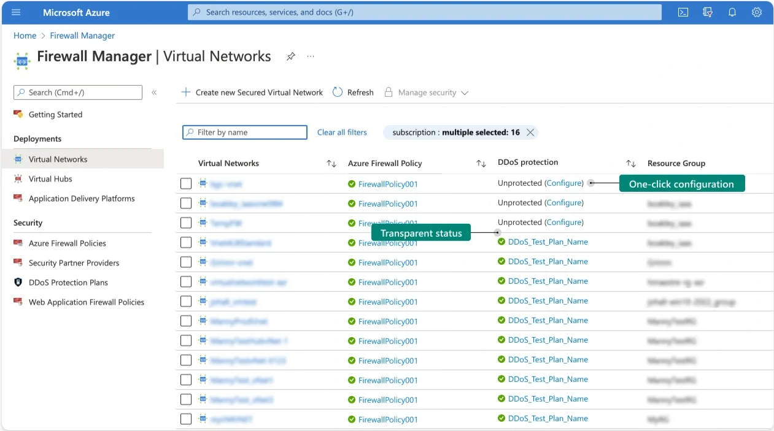Click the Azure Firewall Policy column header text
This screenshot has height=431, width=774.
[385, 164]
